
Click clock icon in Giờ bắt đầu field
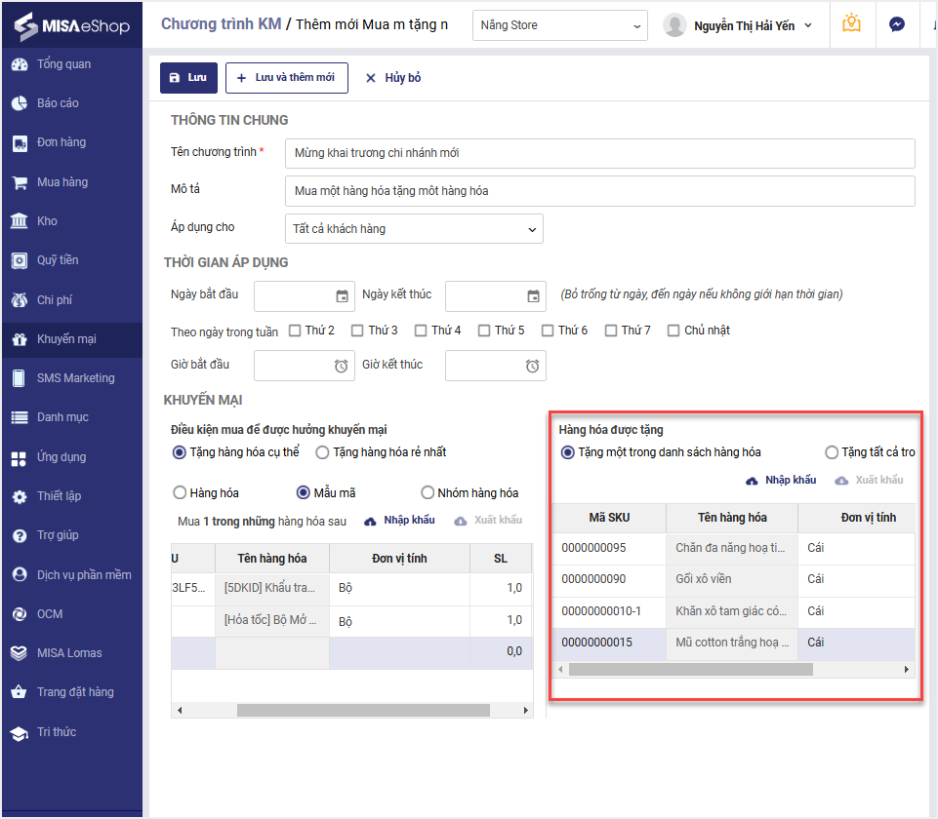tap(342, 366)
